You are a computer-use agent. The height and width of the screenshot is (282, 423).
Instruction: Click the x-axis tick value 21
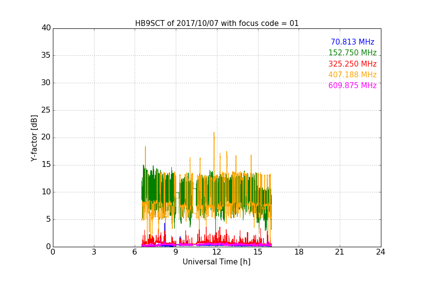(x=340, y=252)
